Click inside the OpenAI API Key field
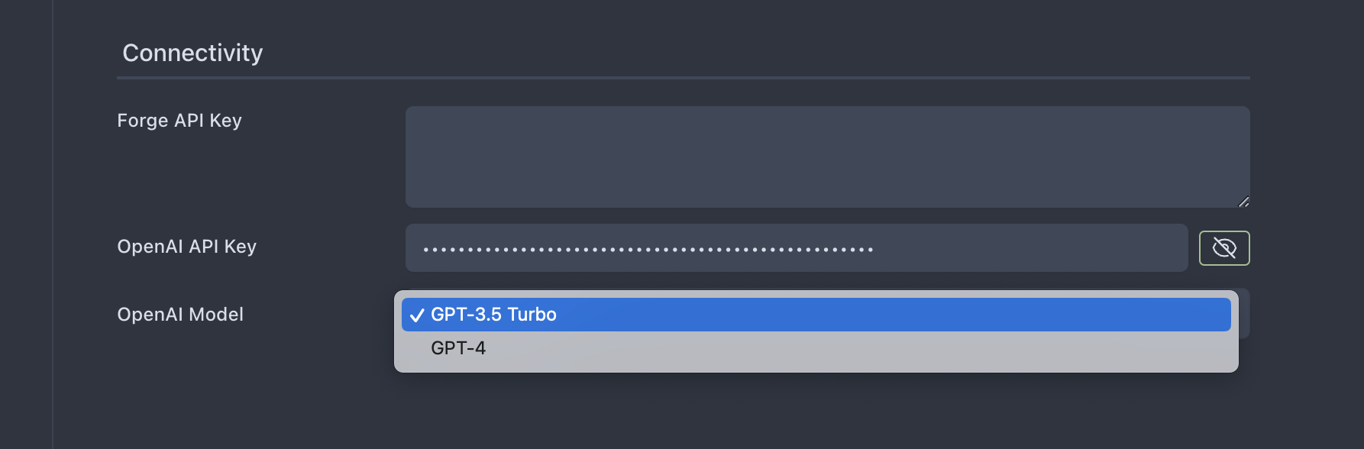1364x449 pixels. [797, 248]
